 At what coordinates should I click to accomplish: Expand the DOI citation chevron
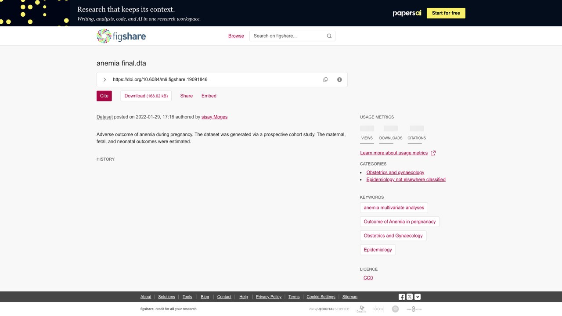point(104,79)
